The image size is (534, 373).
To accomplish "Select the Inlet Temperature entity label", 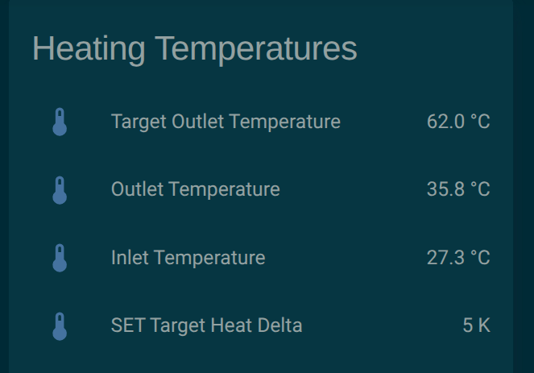I will click(x=188, y=258).
